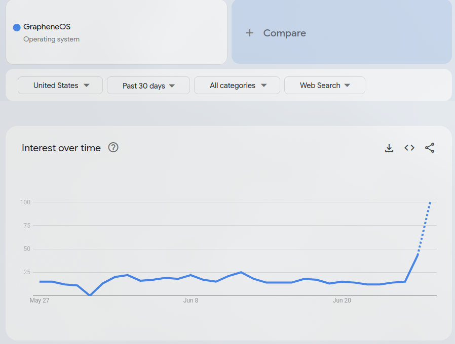Click the May 27 axis label
Screen dimensions: 455x344
coord(40,300)
